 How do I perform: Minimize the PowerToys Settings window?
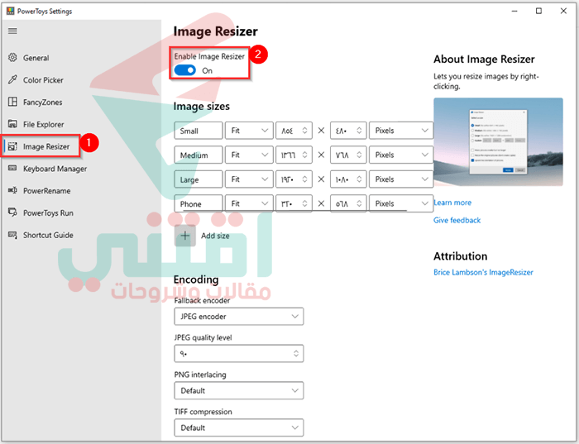[514, 11]
